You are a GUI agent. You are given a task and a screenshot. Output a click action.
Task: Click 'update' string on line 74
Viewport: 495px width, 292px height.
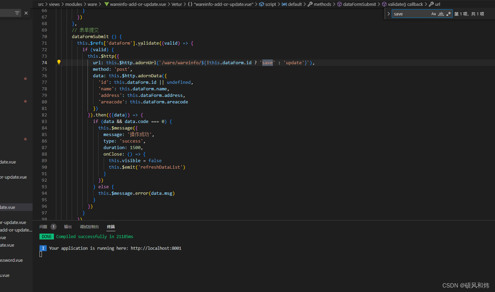coord(294,63)
